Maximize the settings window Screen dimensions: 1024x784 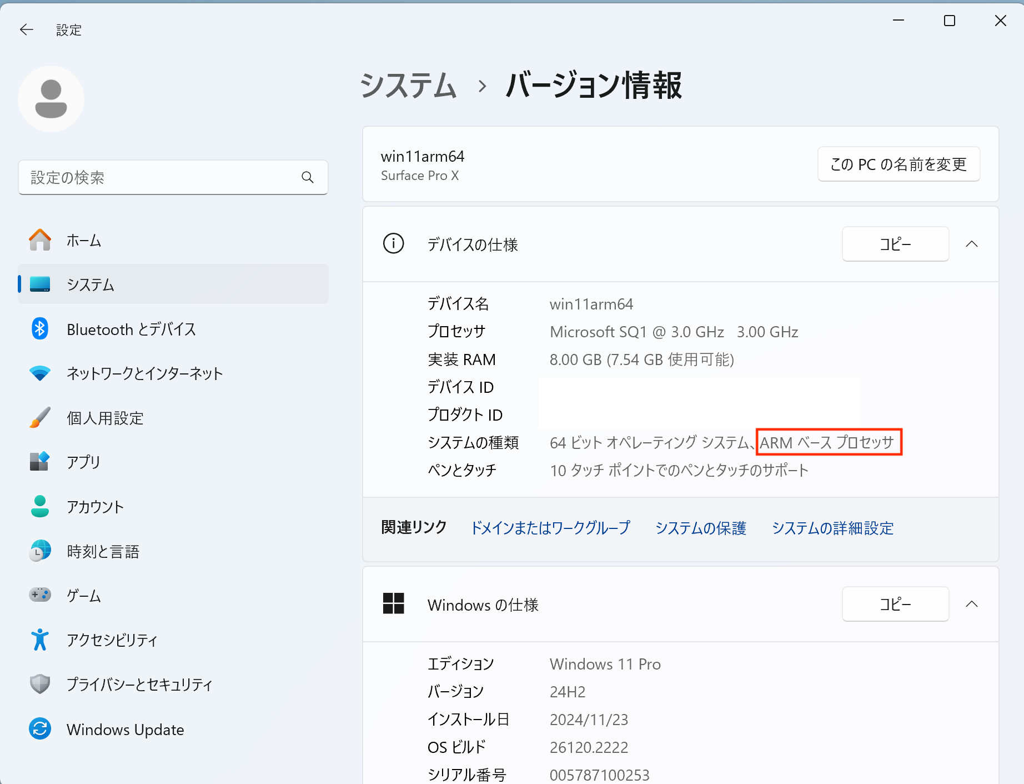point(950,21)
